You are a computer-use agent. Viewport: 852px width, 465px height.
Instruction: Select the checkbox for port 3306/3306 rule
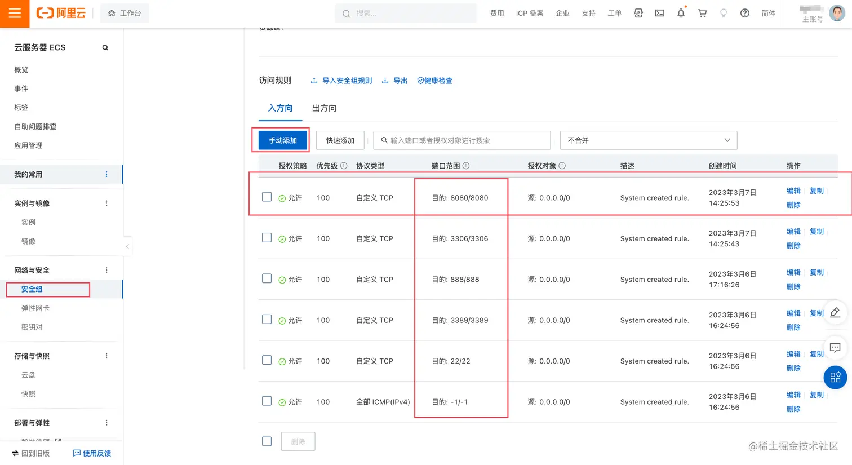tap(267, 238)
